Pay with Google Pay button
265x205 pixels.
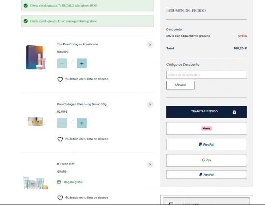[x=207, y=160]
